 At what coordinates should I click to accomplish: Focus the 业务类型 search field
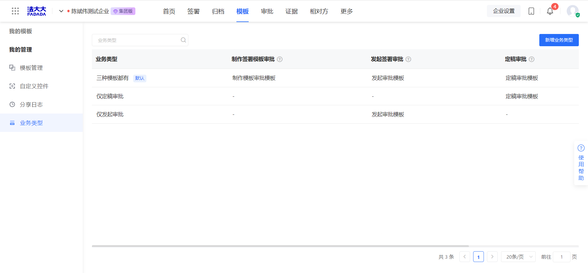tap(140, 40)
